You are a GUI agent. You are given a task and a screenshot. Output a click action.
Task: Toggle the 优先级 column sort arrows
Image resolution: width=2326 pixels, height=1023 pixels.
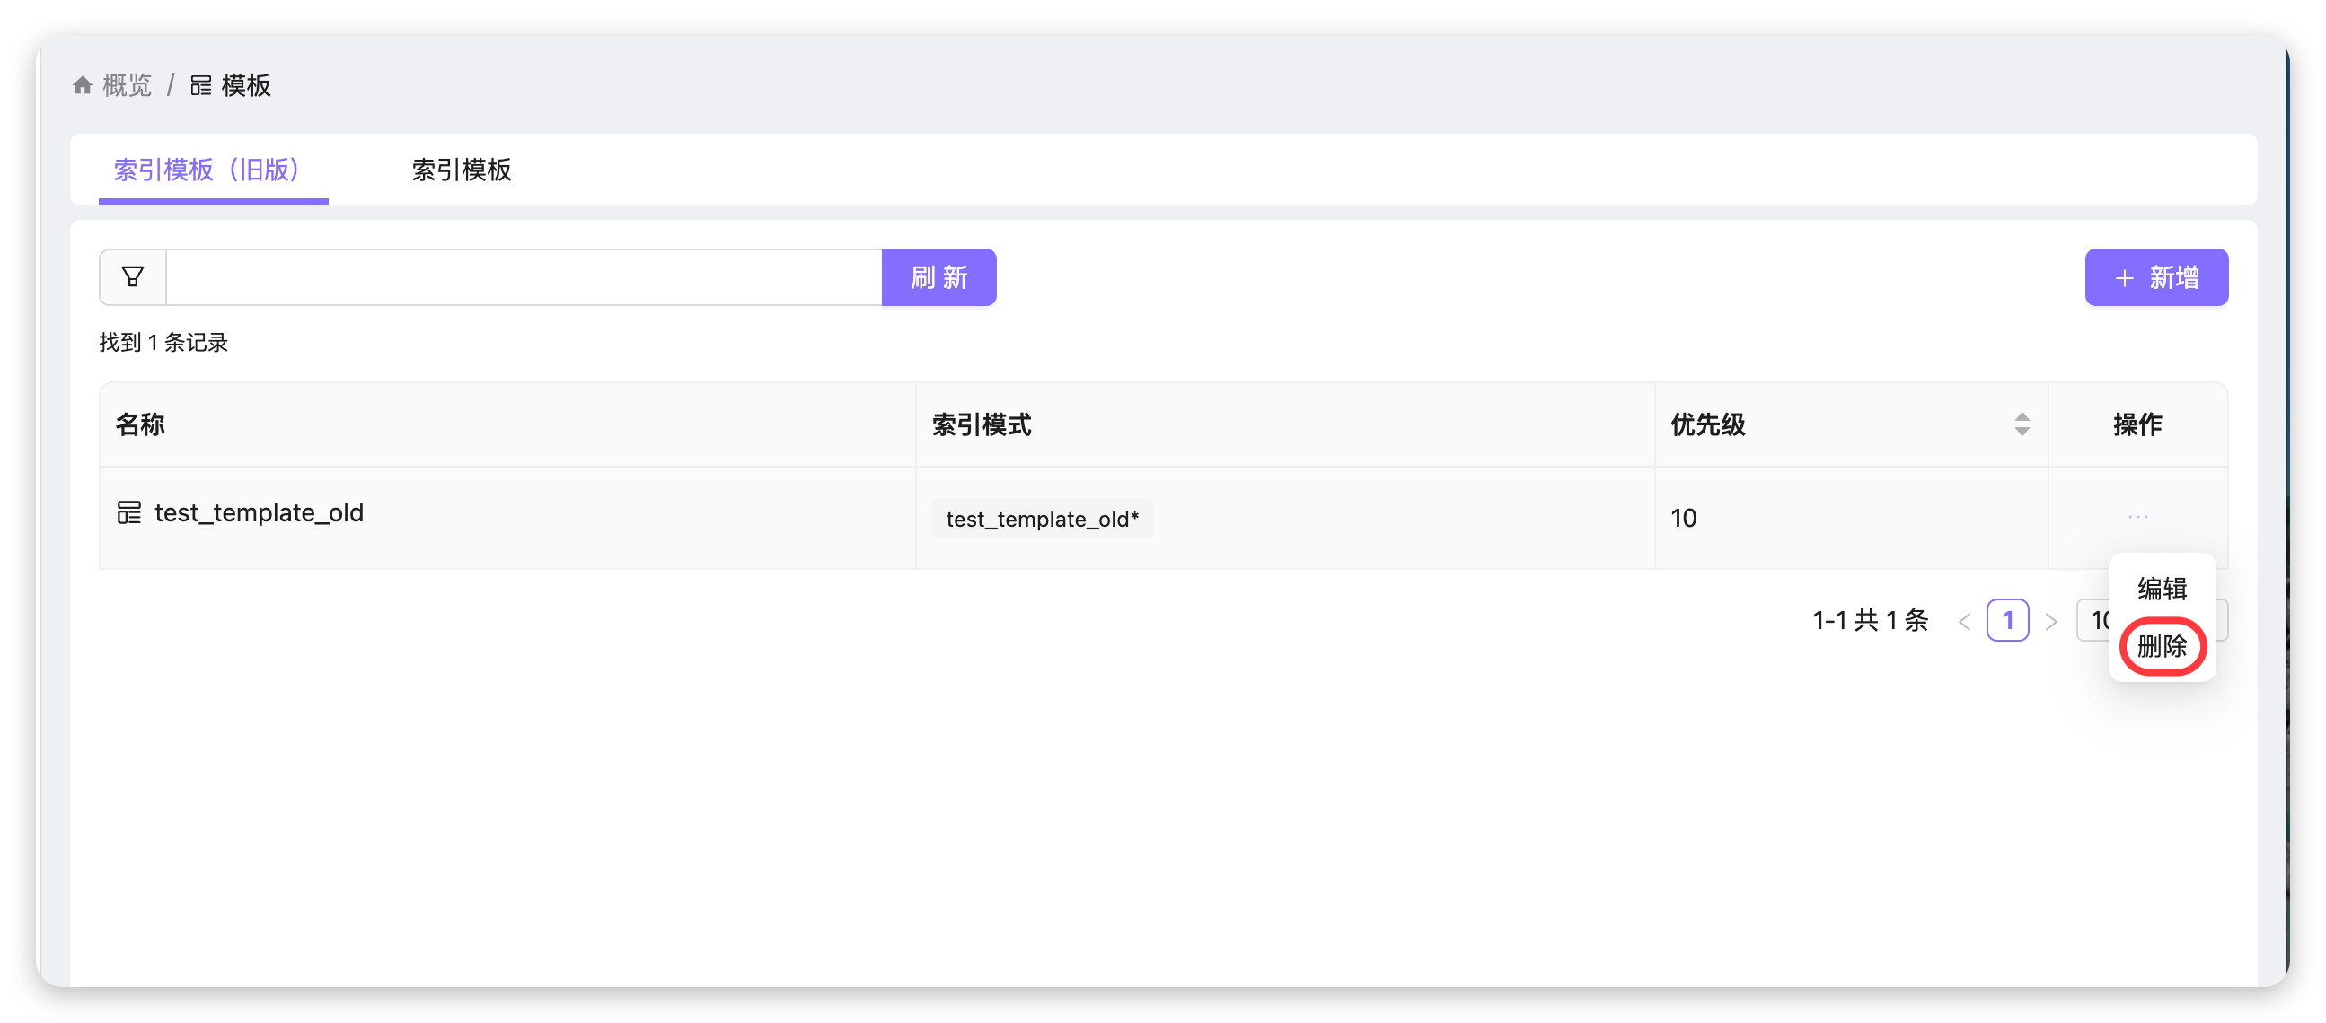pos(2022,424)
